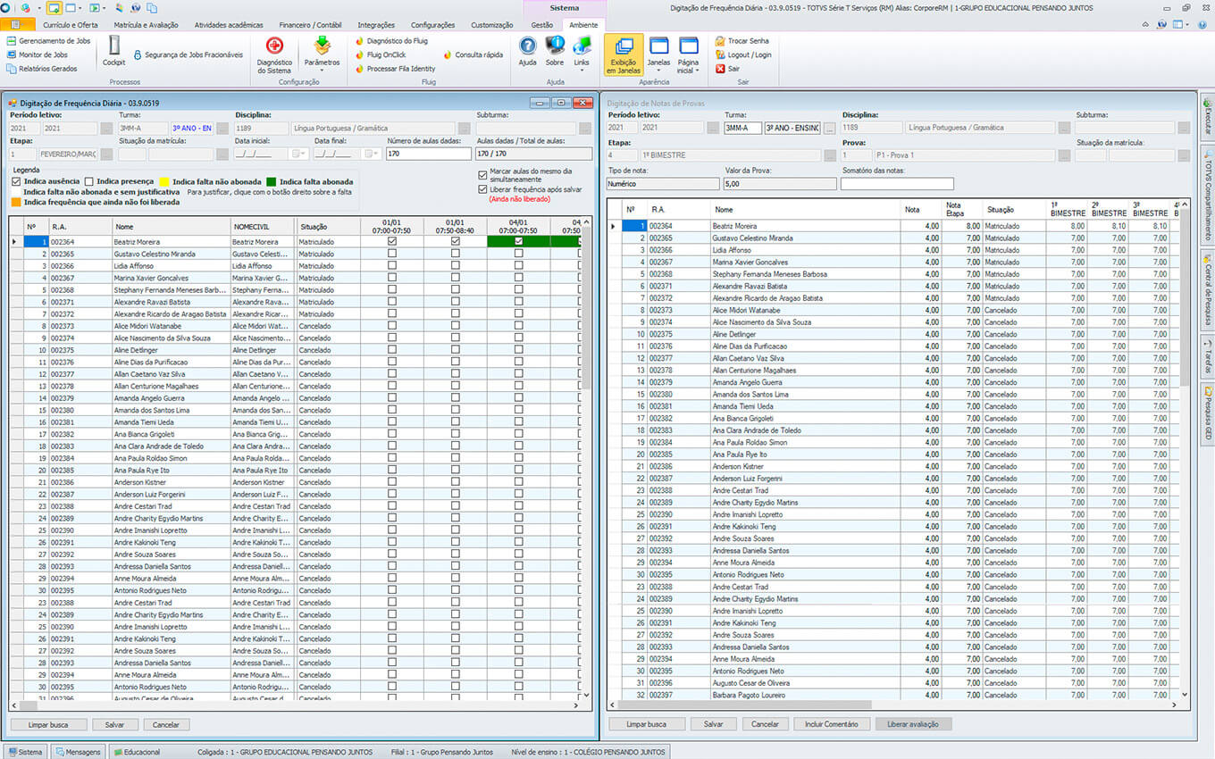Image resolution: width=1215 pixels, height=759 pixels.
Task: Open the Matrícula e Avaliação tab
Action: [147, 25]
